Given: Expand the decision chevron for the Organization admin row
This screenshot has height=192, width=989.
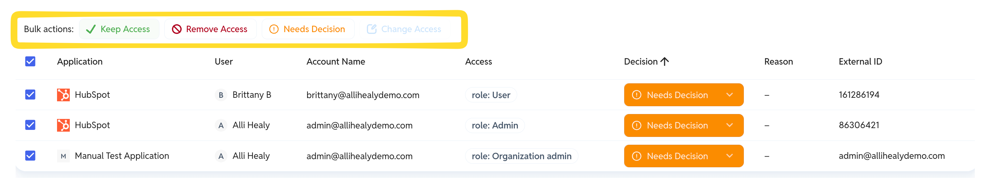Looking at the screenshot, I should (x=729, y=156).
